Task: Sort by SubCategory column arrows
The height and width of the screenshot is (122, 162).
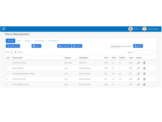Action: pos(102,57)
